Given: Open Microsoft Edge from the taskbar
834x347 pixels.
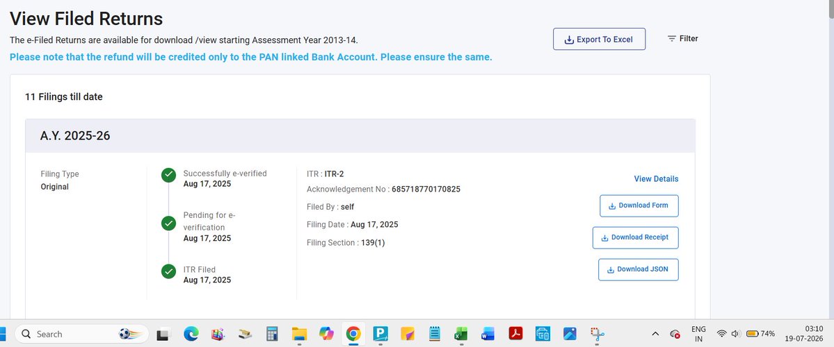Looking at the screenshot, I should point(191,335).
